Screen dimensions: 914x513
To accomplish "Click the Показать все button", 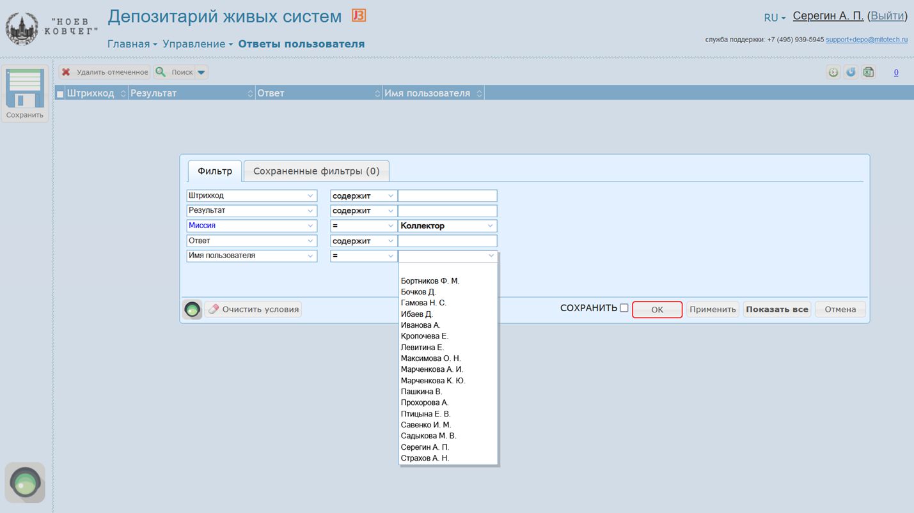I will coord(777,309).
